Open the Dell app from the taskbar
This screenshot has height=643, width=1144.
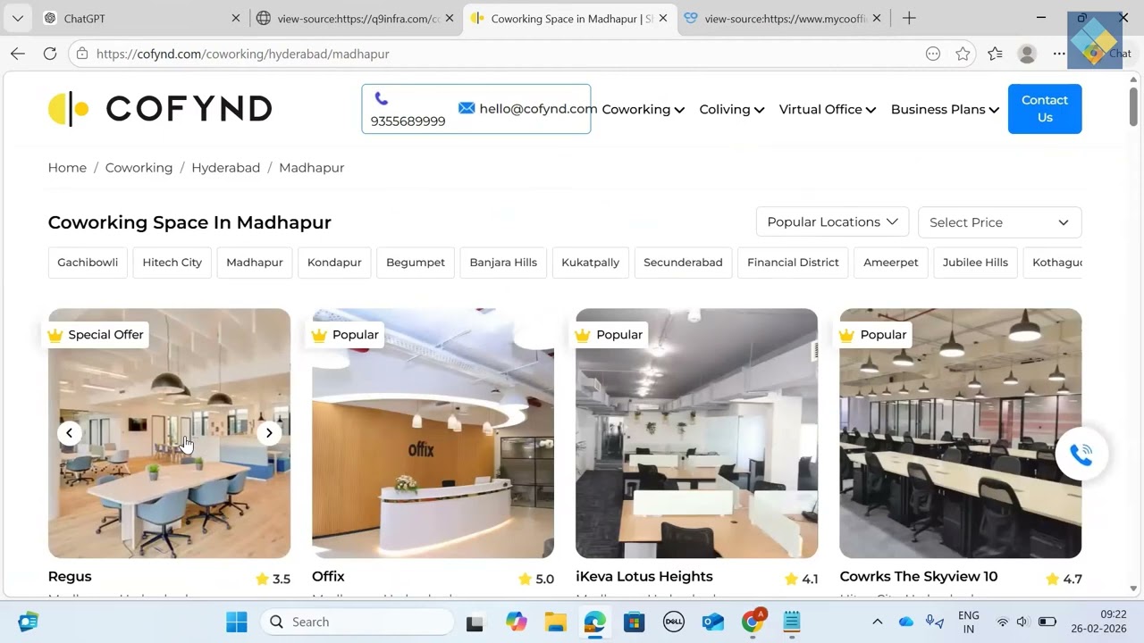[x=673, y=622]
